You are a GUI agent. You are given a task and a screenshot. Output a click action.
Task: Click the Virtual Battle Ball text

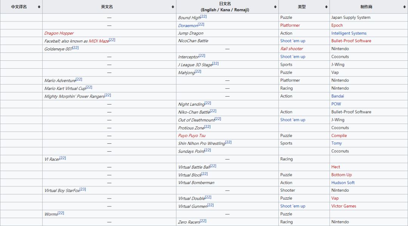[x=194, y=167]
